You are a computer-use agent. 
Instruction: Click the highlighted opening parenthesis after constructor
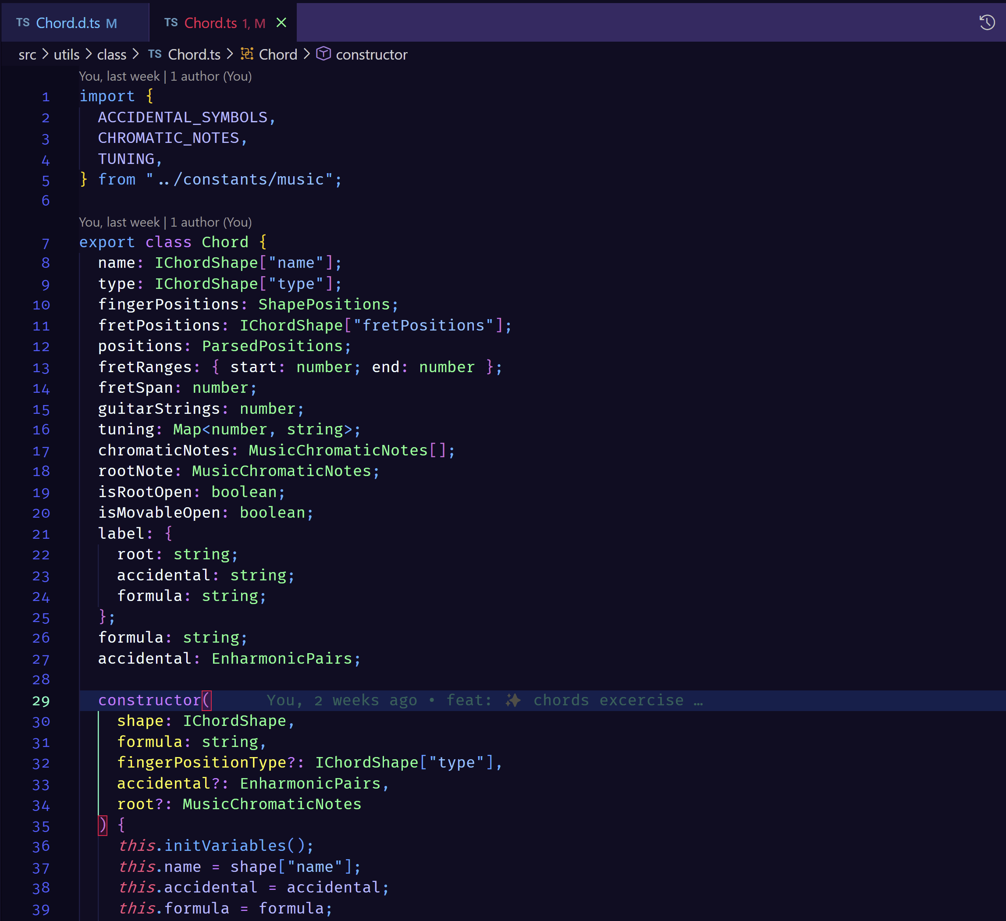click(x=206, y=700)
